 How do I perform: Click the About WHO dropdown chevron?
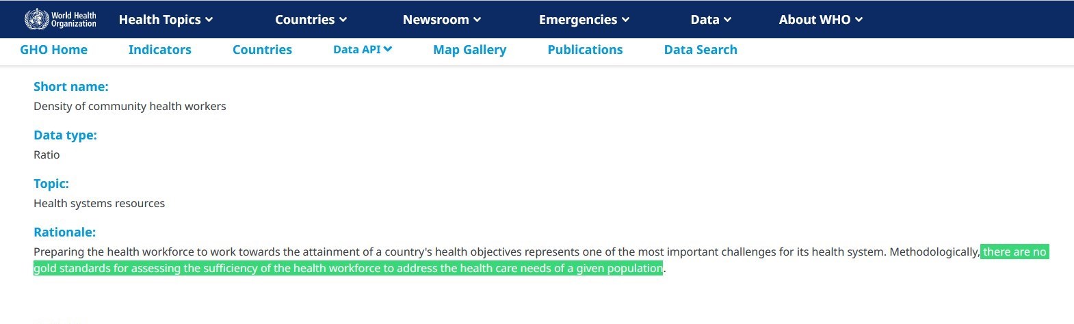859,20
